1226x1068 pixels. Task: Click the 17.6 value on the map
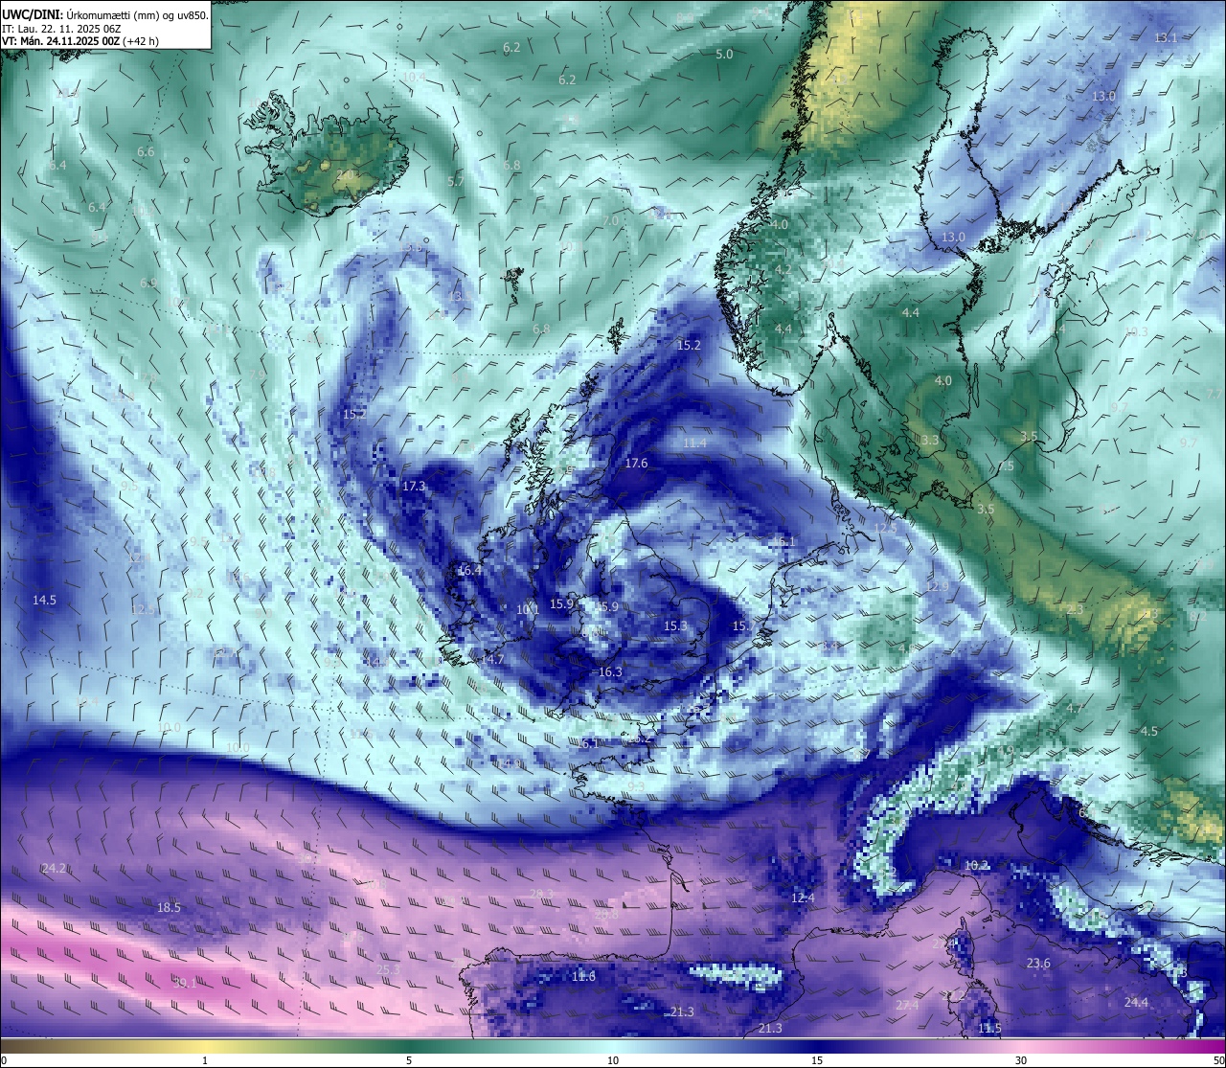(x=636, y=464)
